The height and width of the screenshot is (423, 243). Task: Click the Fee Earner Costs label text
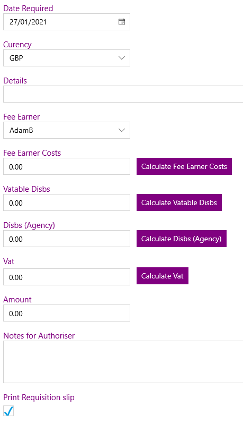pyautogui.click(x=32, y=153)
